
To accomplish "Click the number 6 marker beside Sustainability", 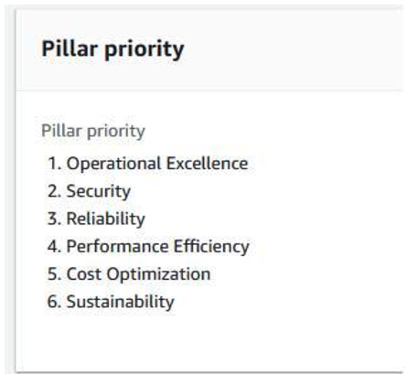I will (x=55, y=302).
